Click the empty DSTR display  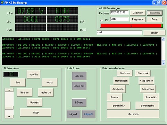[x=62, y=27]
